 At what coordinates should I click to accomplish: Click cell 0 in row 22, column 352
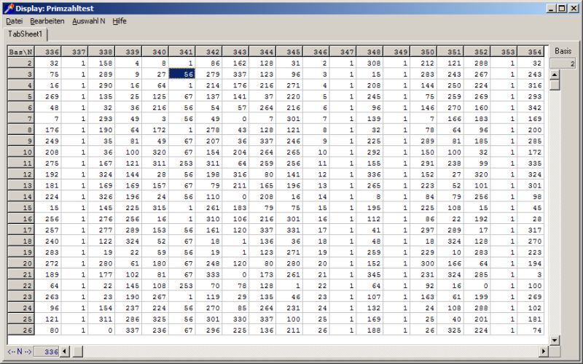click(477, 285)
